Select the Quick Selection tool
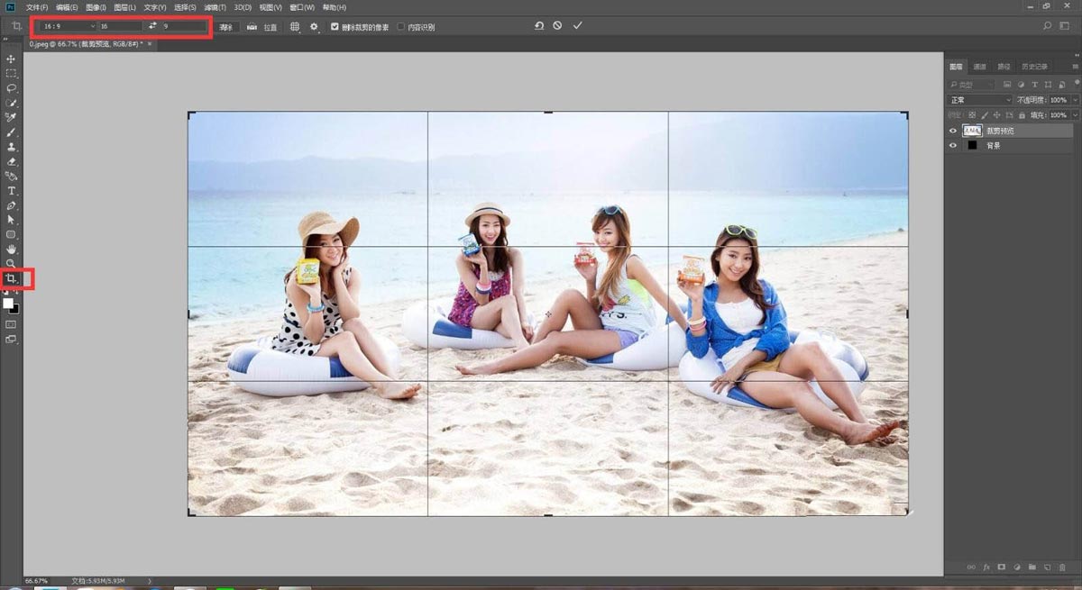 [x=11, y=103]
